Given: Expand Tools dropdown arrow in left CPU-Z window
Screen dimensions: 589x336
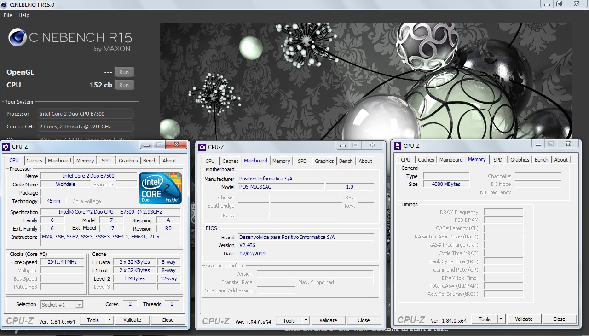Looking at the screenshot, I should 110,320.
